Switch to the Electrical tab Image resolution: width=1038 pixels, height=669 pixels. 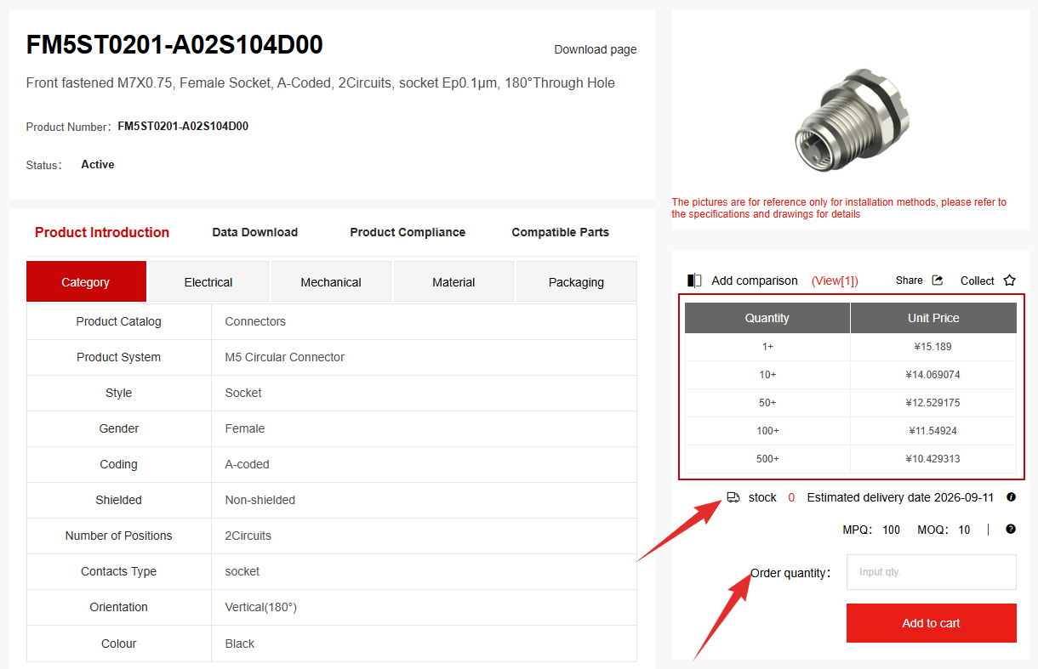(208, 281)
